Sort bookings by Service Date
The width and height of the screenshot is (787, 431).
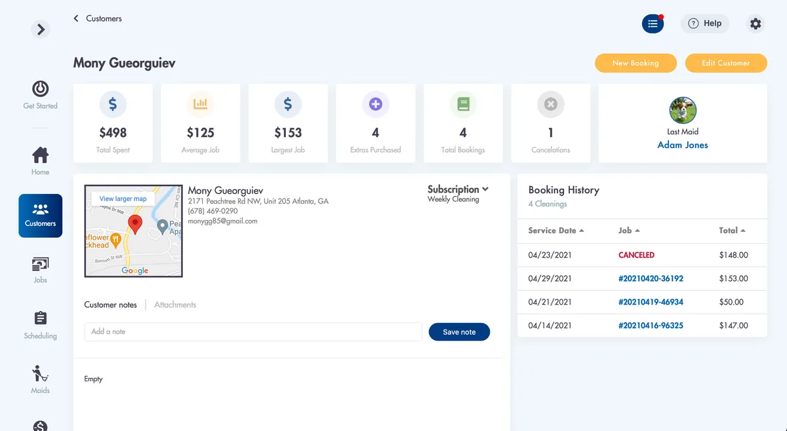pyautogui.click(x=555, y=231)
